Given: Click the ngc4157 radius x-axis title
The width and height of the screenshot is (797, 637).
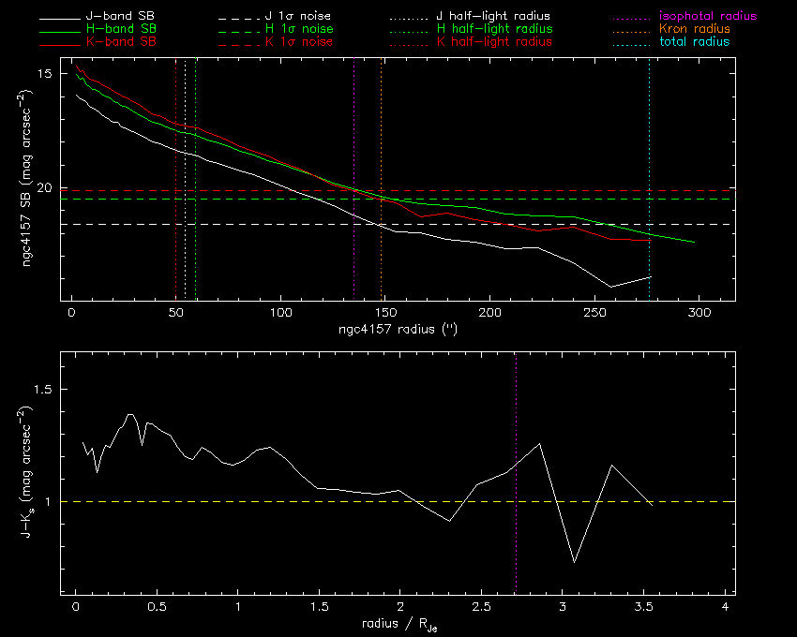Looking at the screenshot, I should (x=398, y=330).
